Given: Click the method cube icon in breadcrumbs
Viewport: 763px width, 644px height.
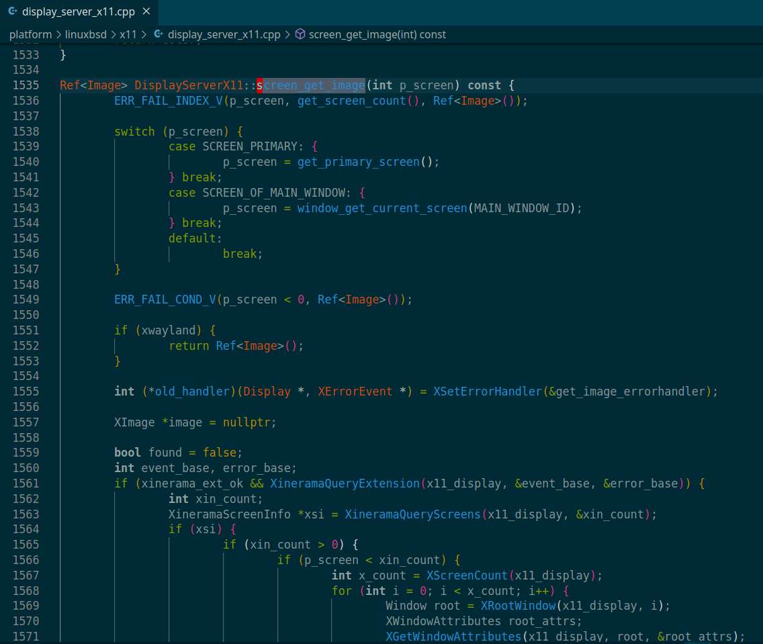Looking at the screenshot, I should coord(300,34).
